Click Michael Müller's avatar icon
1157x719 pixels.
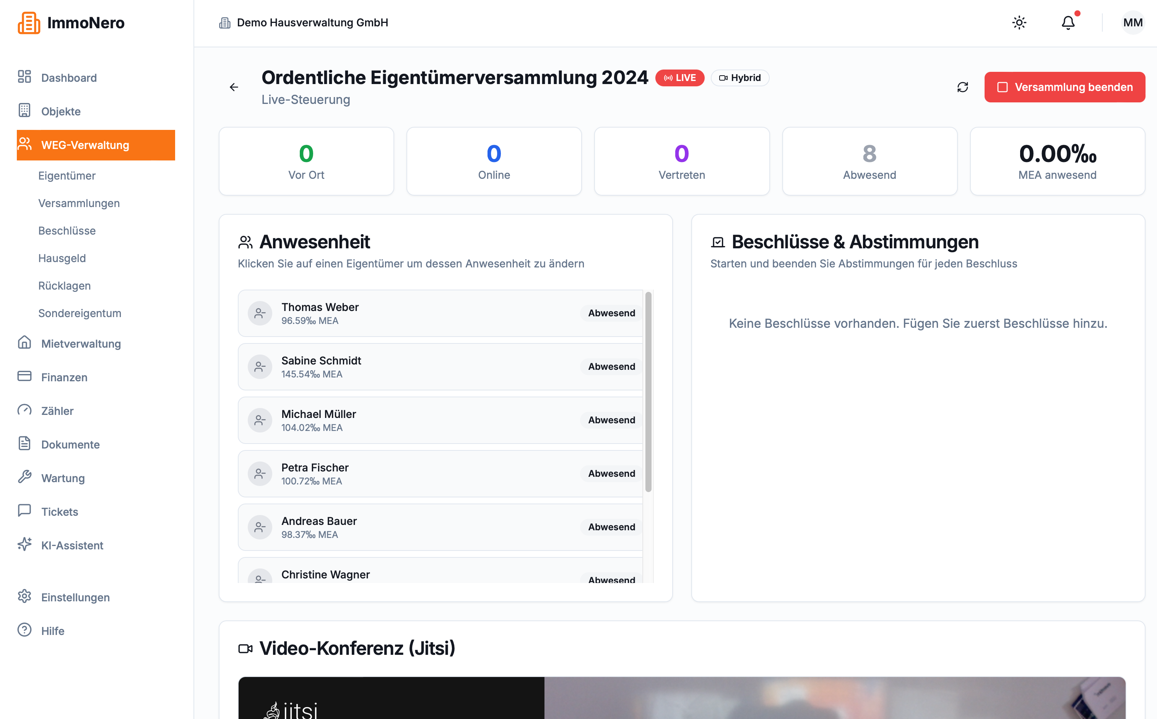pyautogui.click(x=260, y=420)
